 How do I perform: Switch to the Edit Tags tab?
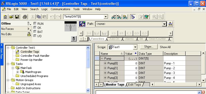click(x=134, y=85)
